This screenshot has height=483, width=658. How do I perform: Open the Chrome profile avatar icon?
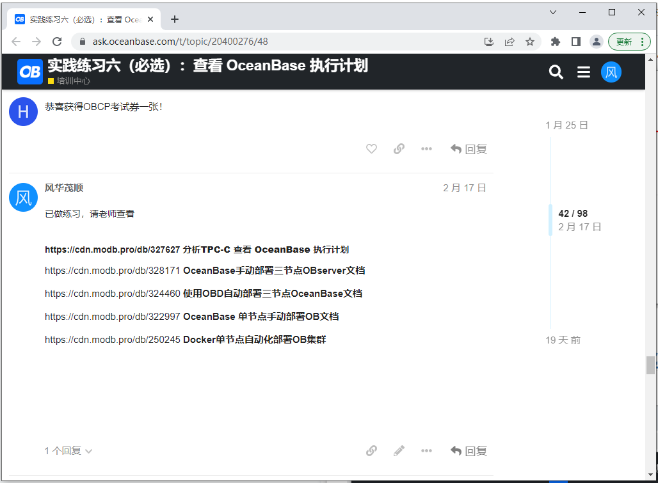597,42
